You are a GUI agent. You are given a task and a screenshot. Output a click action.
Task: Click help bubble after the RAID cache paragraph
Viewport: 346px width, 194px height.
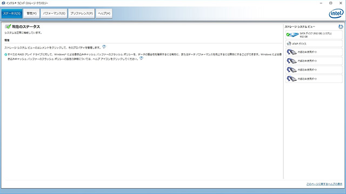141,58
